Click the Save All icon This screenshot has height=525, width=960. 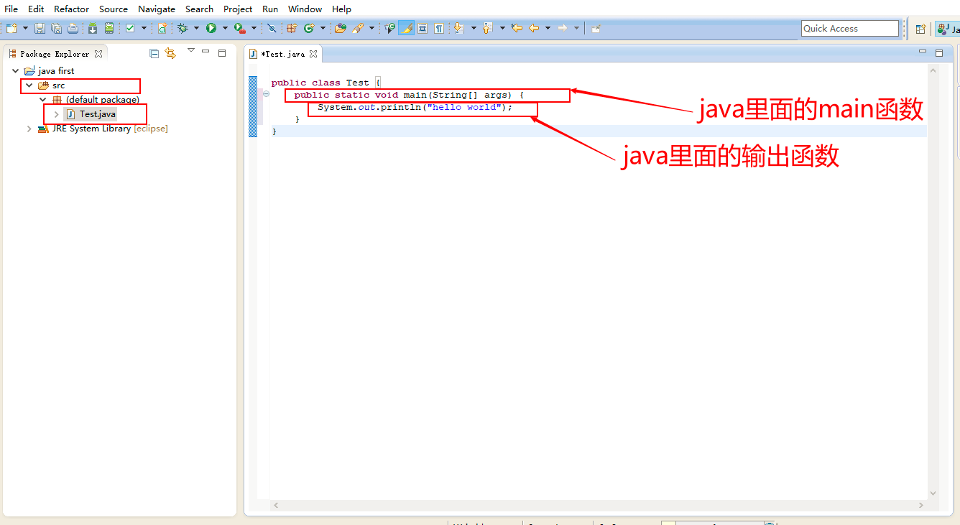56,28
